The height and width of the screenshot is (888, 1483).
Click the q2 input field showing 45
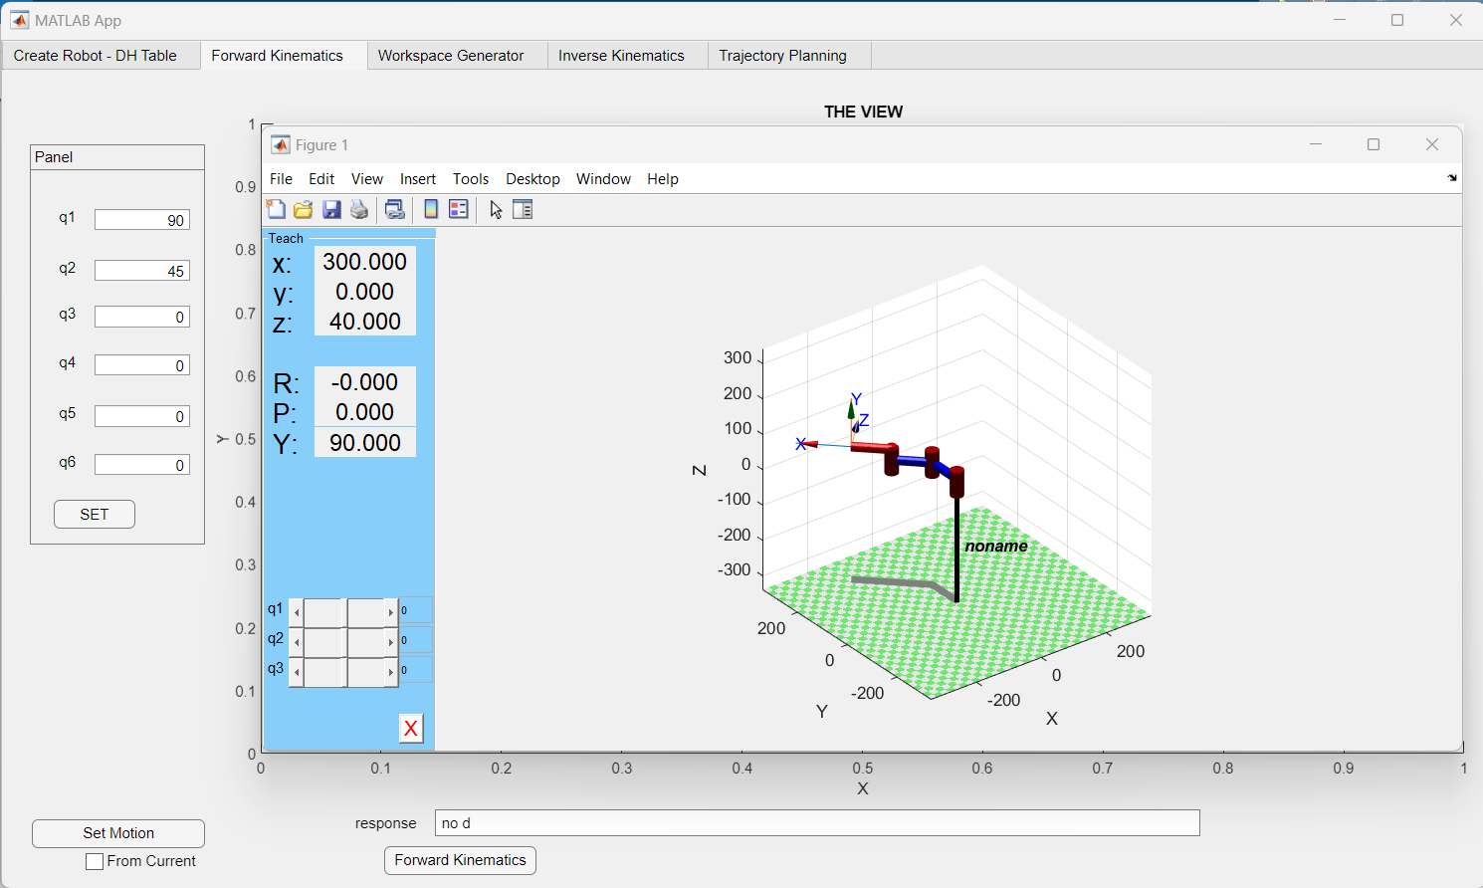tap(142, 271)
